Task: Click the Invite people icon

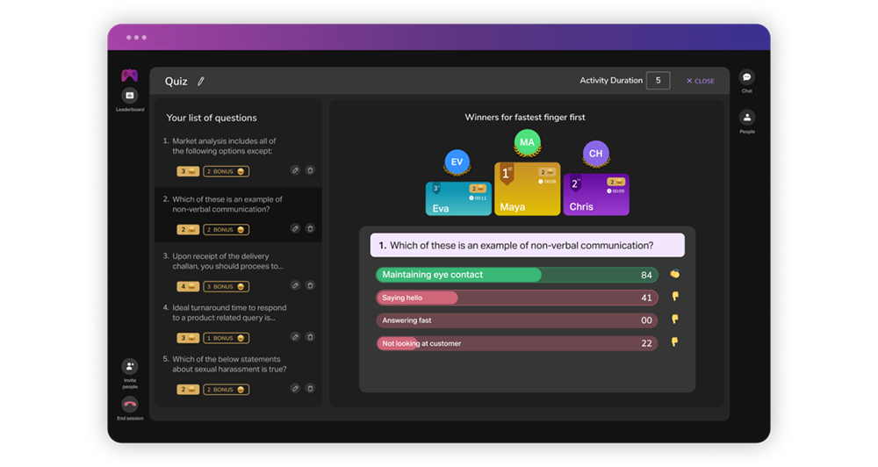Action: pos(130,367)
